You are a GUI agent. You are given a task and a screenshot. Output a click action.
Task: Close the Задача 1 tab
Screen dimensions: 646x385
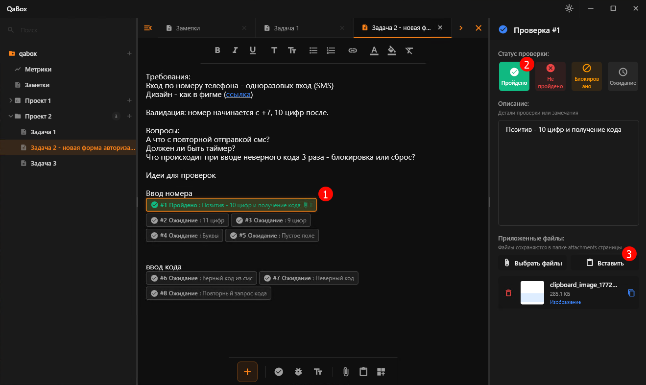(x=342, y=28)
